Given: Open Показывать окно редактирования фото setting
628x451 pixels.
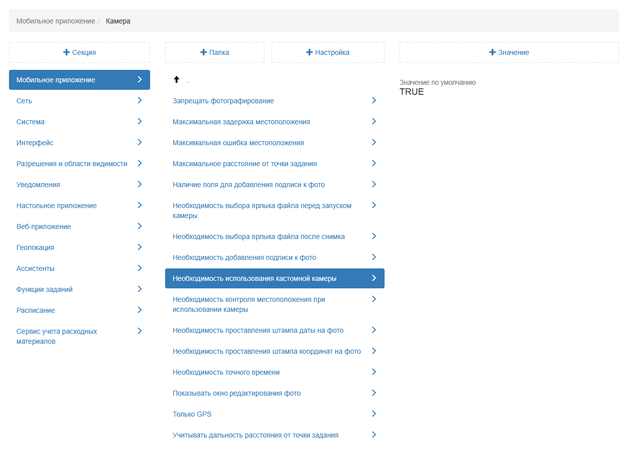Looking at the screenshot, I should tap(236, 393).
